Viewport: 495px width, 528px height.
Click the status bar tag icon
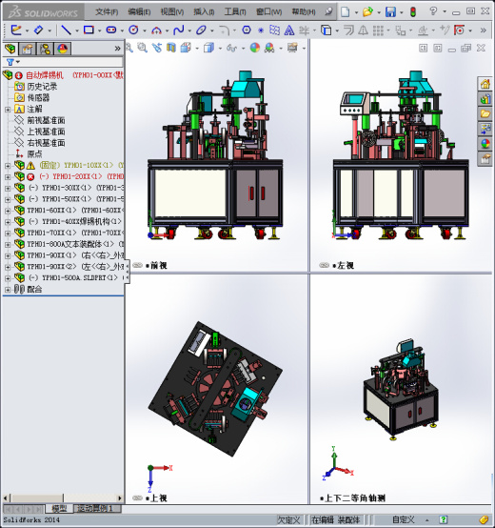484,519
